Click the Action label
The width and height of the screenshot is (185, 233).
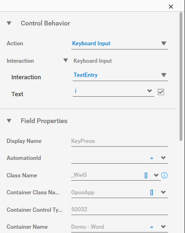(15, 43)
